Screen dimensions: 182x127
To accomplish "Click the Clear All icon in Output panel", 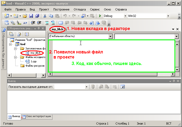I will pyautogui.click(x=115, y=87).
